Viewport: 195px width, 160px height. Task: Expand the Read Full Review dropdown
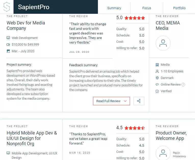click(x=111, y=101)
